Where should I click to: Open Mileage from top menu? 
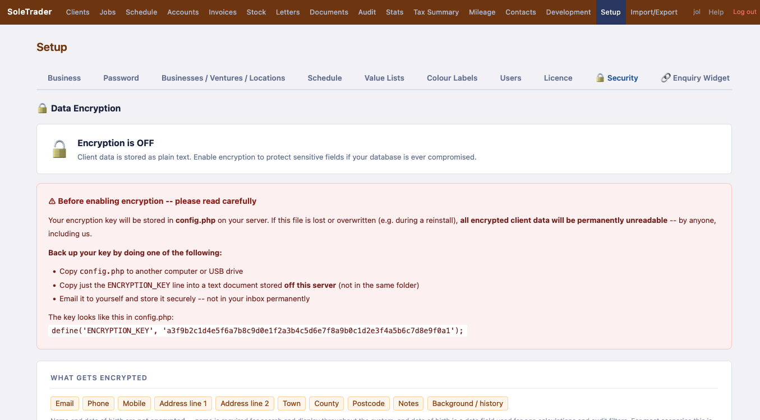[482, 12]
